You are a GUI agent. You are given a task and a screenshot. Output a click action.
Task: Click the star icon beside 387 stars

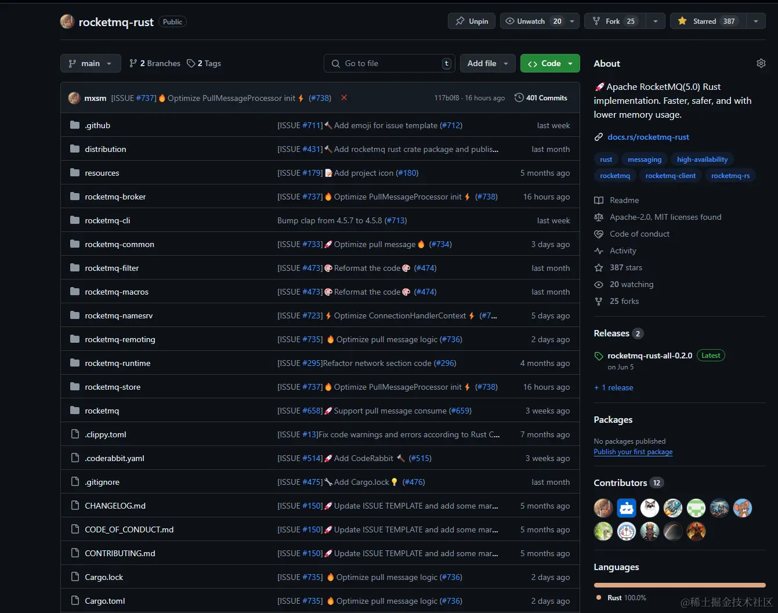(x=599, y=267)
